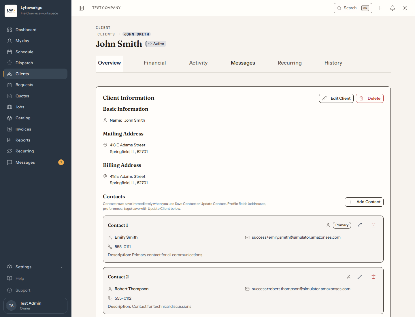The width and height of the screenshot is (415, 317).
Task: Click the TA avatar
Action: (11, 305)
